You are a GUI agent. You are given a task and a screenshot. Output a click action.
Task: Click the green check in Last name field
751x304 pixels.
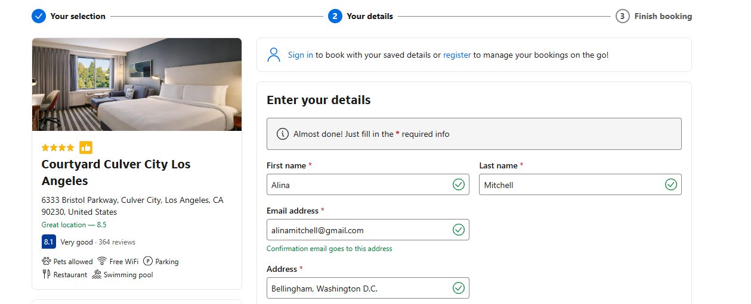(671, 184)
